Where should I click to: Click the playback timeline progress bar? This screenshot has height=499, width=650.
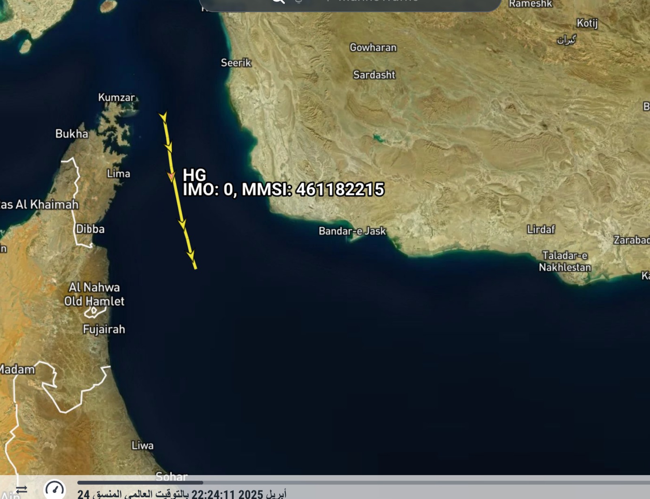coord(364,483)
